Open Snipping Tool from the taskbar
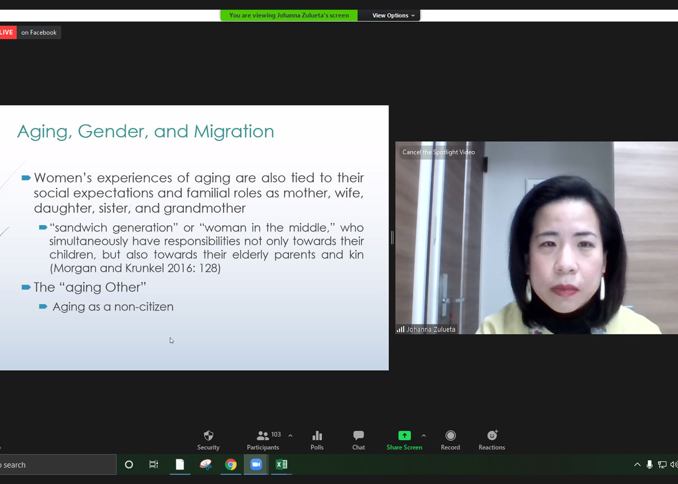This screenshot has height=484, width=678. pyautogui.click(x=206, y=465)
